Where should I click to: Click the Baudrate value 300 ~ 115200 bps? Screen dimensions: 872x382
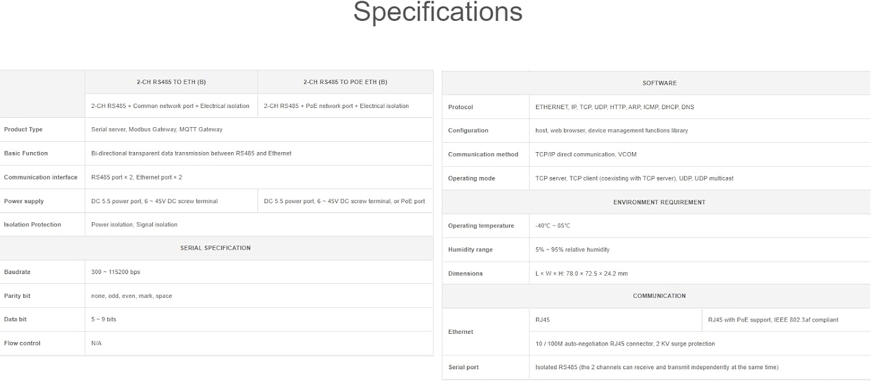click(x=116, y=272)
